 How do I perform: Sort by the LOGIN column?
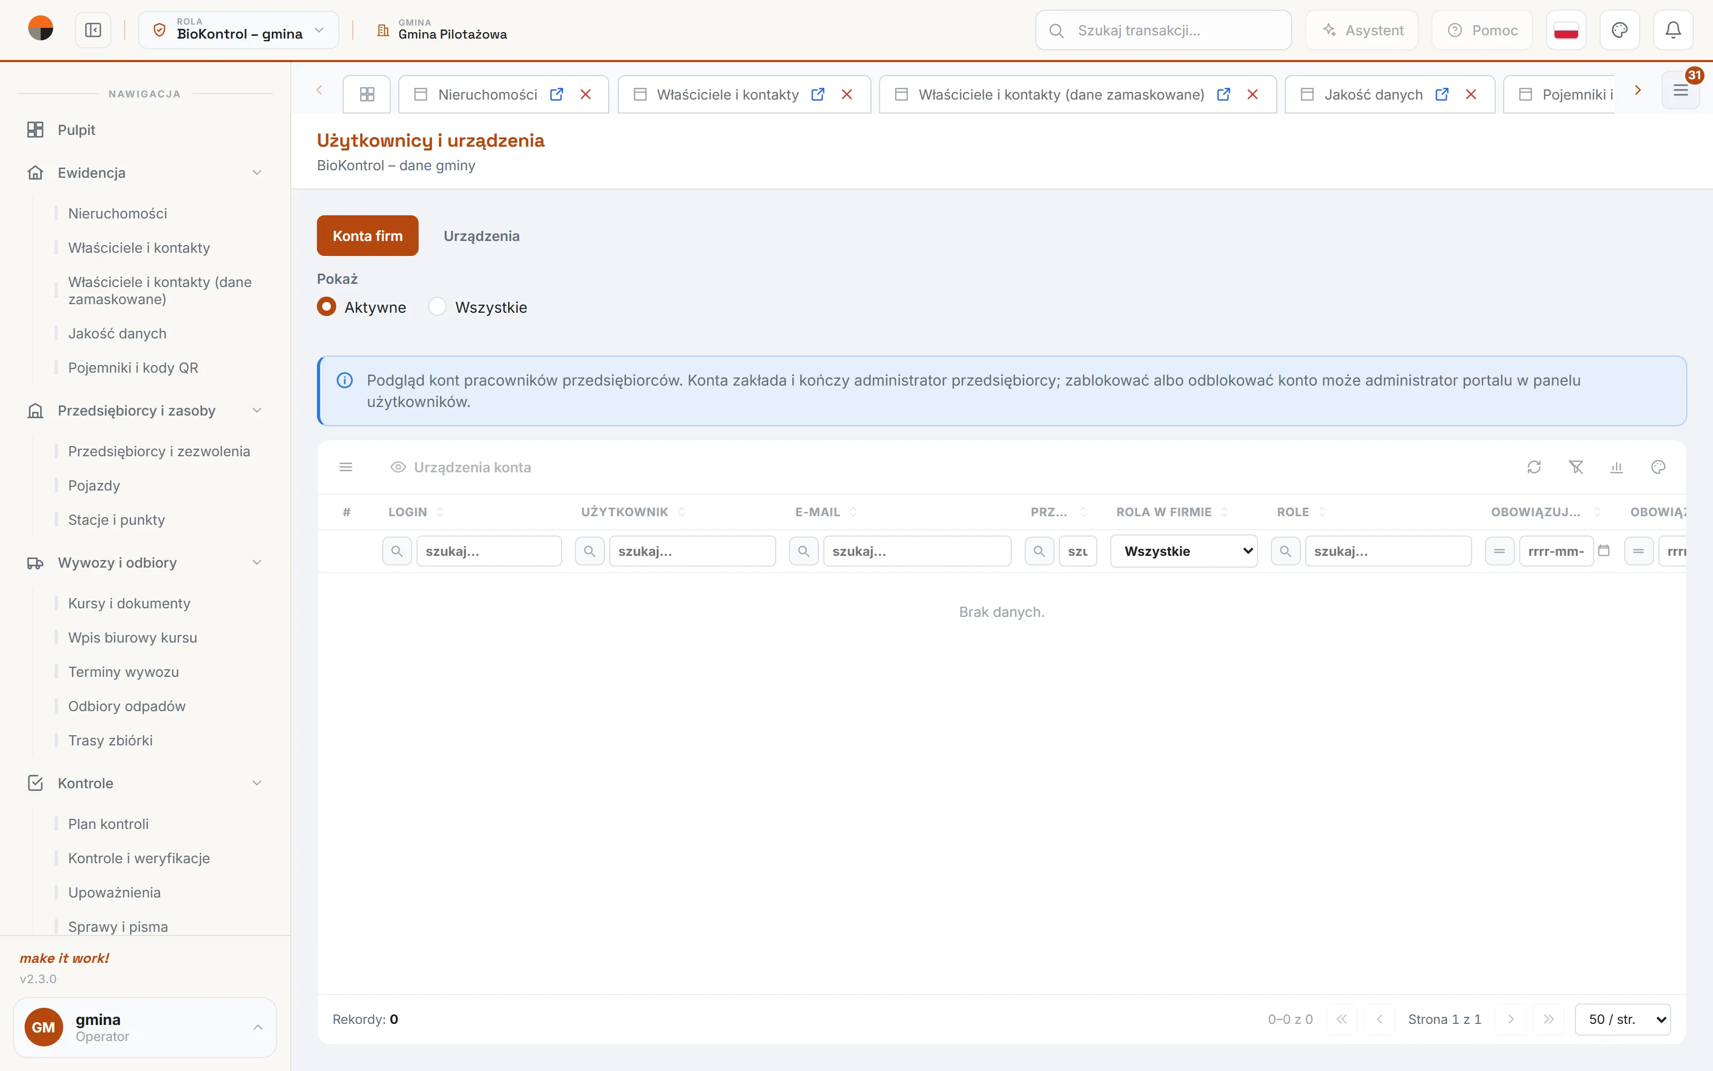(415, 511)
